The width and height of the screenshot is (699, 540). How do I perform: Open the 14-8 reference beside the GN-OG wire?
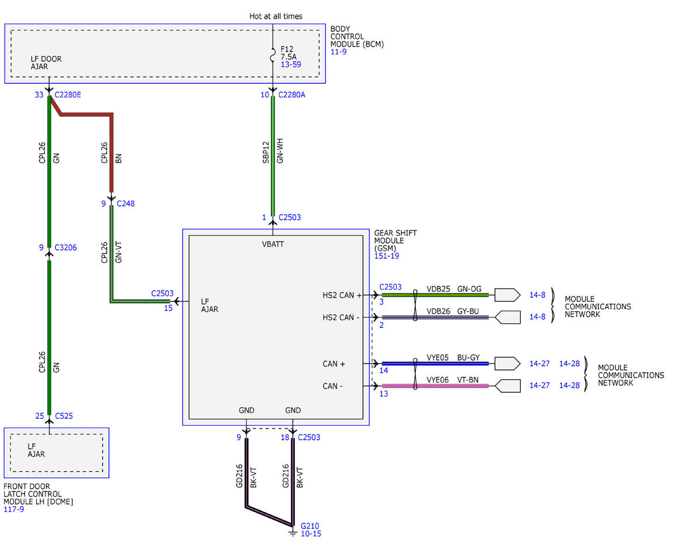[x=537, y=295]
